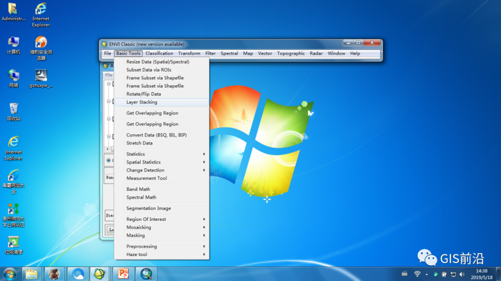Click the ENVI Classic title bar icon
Viewport: 501px width, 281px height.
pyautogui.click(x=104, y=44)
